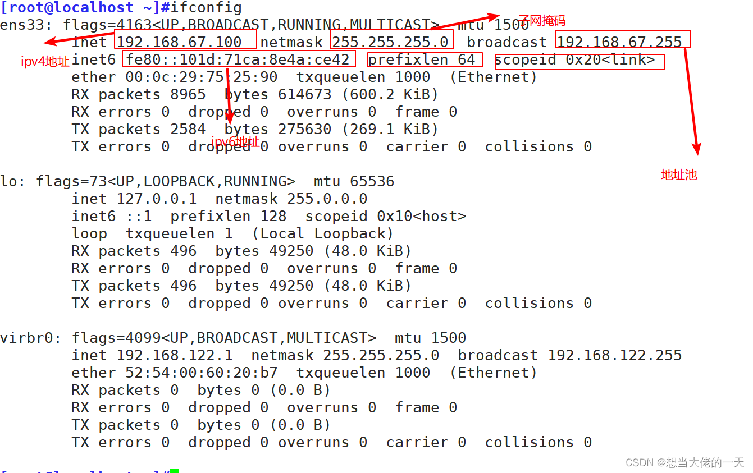The width and height of the screenshot is (753, 473).
Task: Click 'scopeid 0x10<host>' text
Action: 386,216
